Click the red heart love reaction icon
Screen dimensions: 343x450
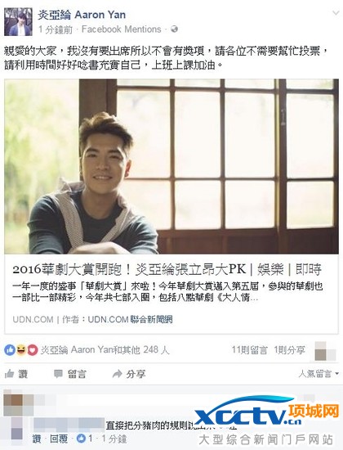(33, 350)
